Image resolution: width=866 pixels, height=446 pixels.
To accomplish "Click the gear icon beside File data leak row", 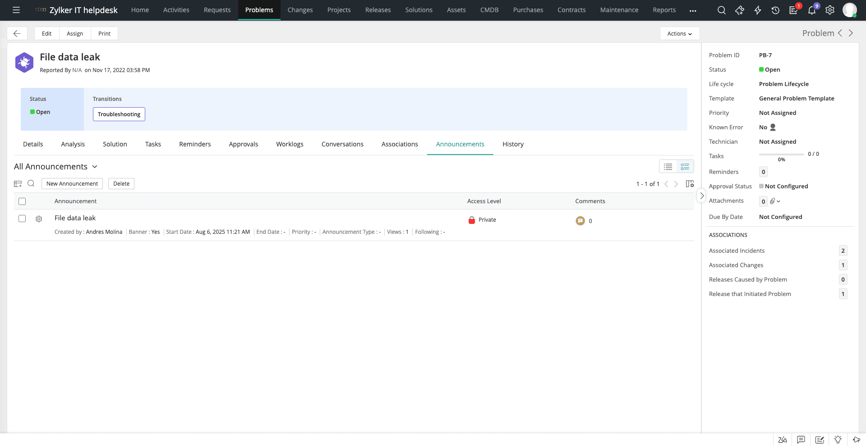I will point(39,219).
